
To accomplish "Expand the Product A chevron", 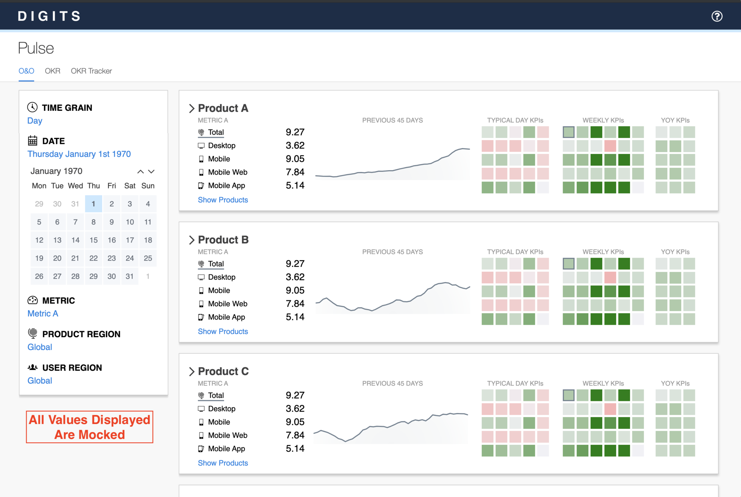I will 191,108.
